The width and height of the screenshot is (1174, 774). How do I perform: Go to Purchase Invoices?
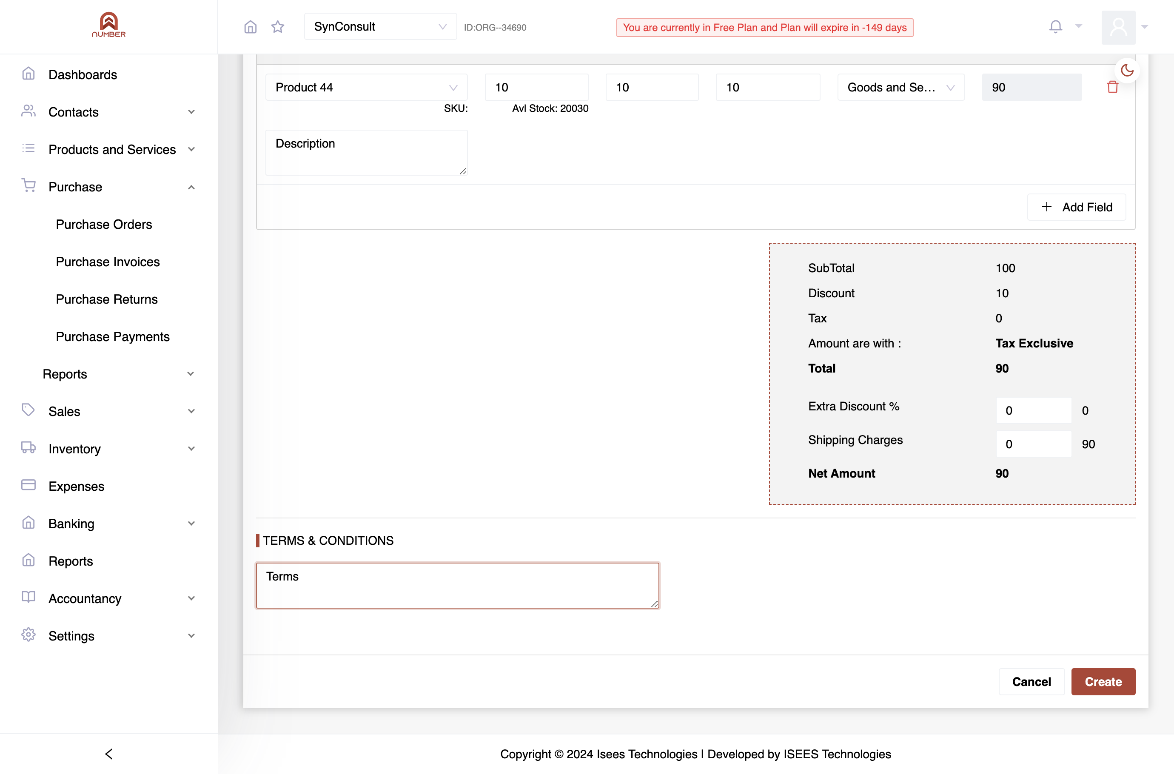108,262
